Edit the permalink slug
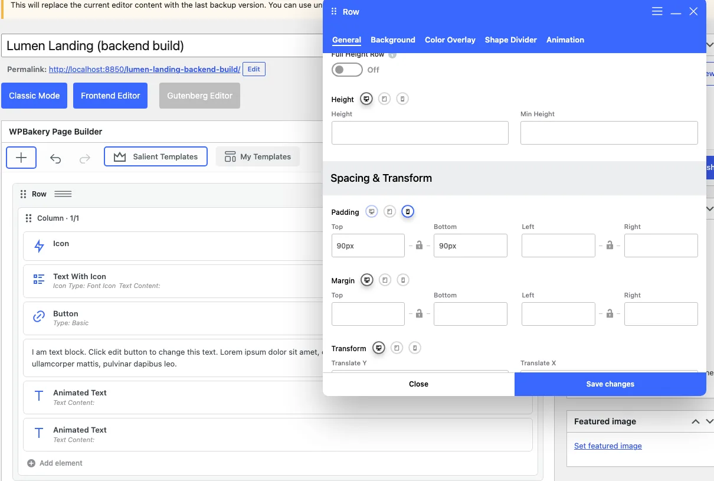The height and width of the screenshot is (481, 714). point(254,69)
